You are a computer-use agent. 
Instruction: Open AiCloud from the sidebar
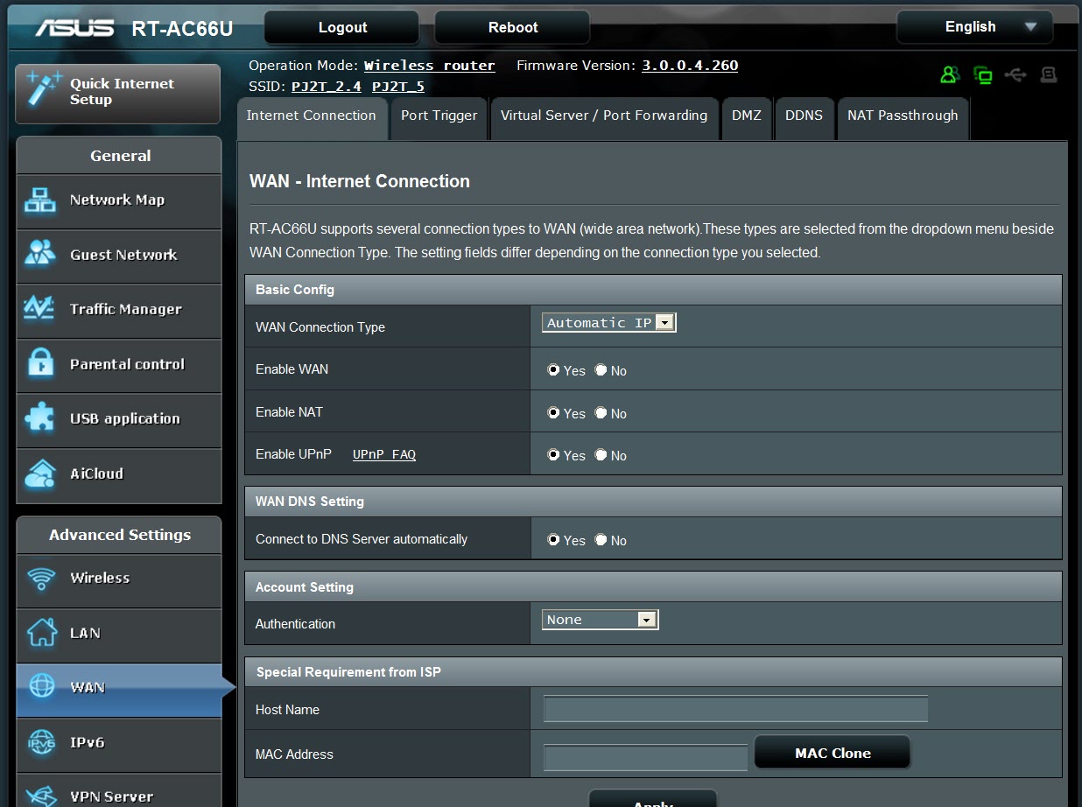[118, 474]
